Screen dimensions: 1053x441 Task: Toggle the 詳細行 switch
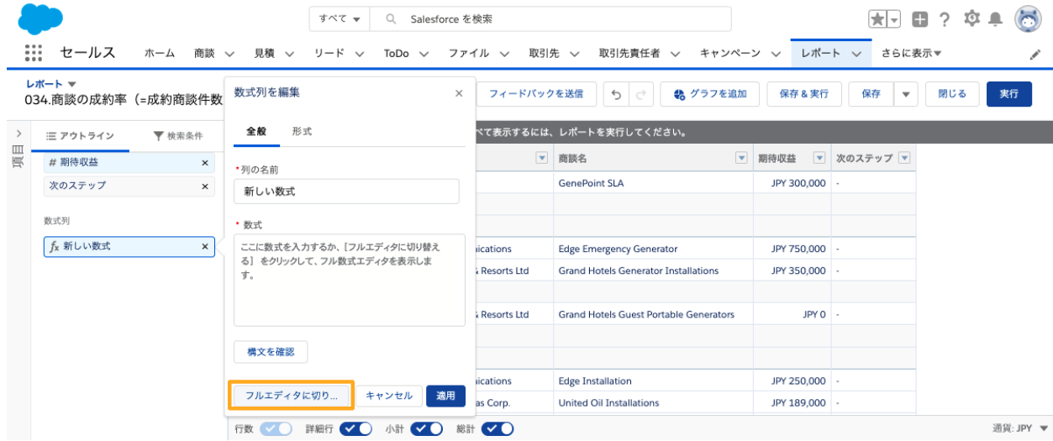[356, 428]
